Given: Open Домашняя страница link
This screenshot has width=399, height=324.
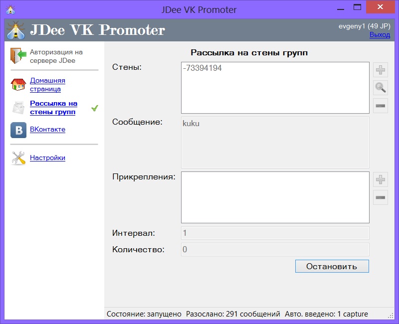Looking at the screenshot, I should [47, 85].
